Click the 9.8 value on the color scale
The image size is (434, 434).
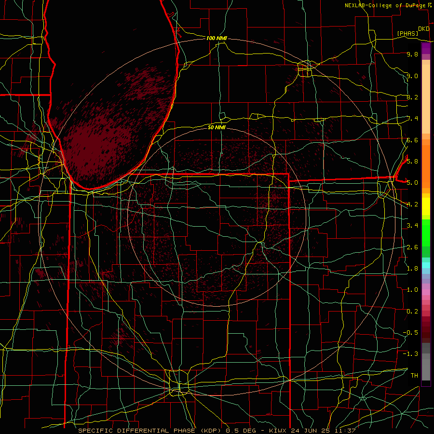click(412, 54)
